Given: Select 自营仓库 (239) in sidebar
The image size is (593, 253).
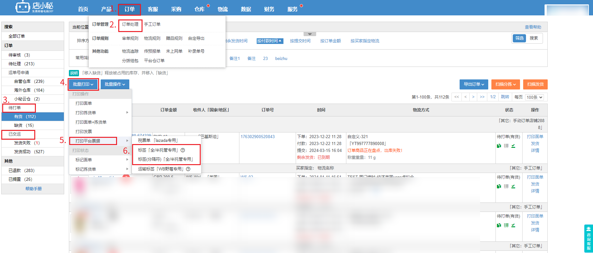Looking at the screenshot, I should coord(33,81).
